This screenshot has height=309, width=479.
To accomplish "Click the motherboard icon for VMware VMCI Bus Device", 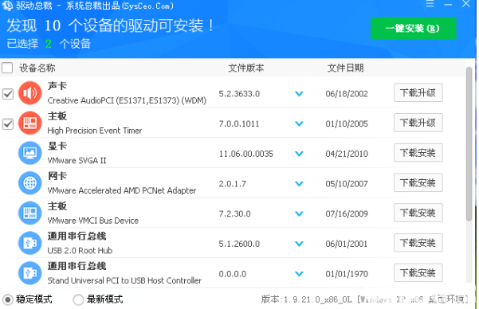I will [x=30, y=213].
